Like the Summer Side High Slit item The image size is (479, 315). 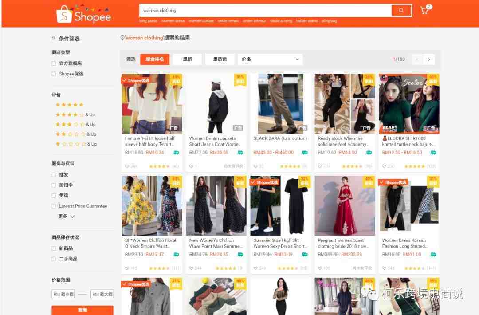click(256, 268)
